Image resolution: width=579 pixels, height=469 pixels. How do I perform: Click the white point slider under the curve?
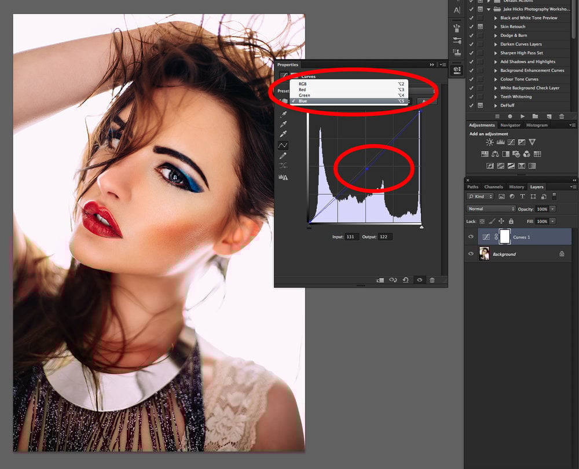(x=422, y=227)
